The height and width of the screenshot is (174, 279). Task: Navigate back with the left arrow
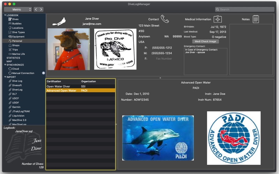pyautogui.click(x=36, y=9)
